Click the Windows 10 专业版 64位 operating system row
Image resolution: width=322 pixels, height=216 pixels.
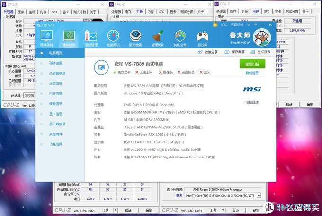153,93
